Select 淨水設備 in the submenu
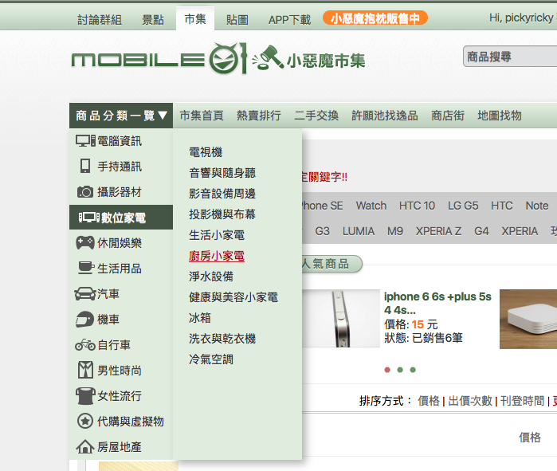 [211, 276]
